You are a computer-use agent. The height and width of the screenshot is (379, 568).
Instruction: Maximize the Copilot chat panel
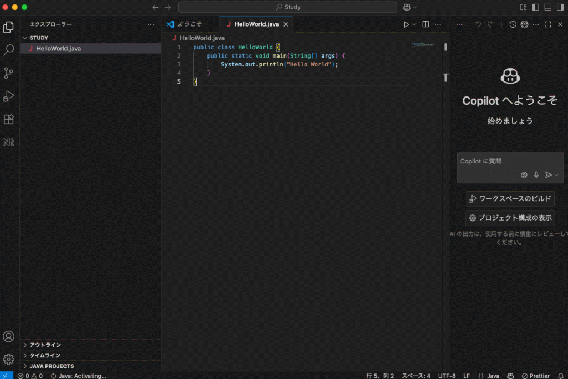click(x=547, y=24)
